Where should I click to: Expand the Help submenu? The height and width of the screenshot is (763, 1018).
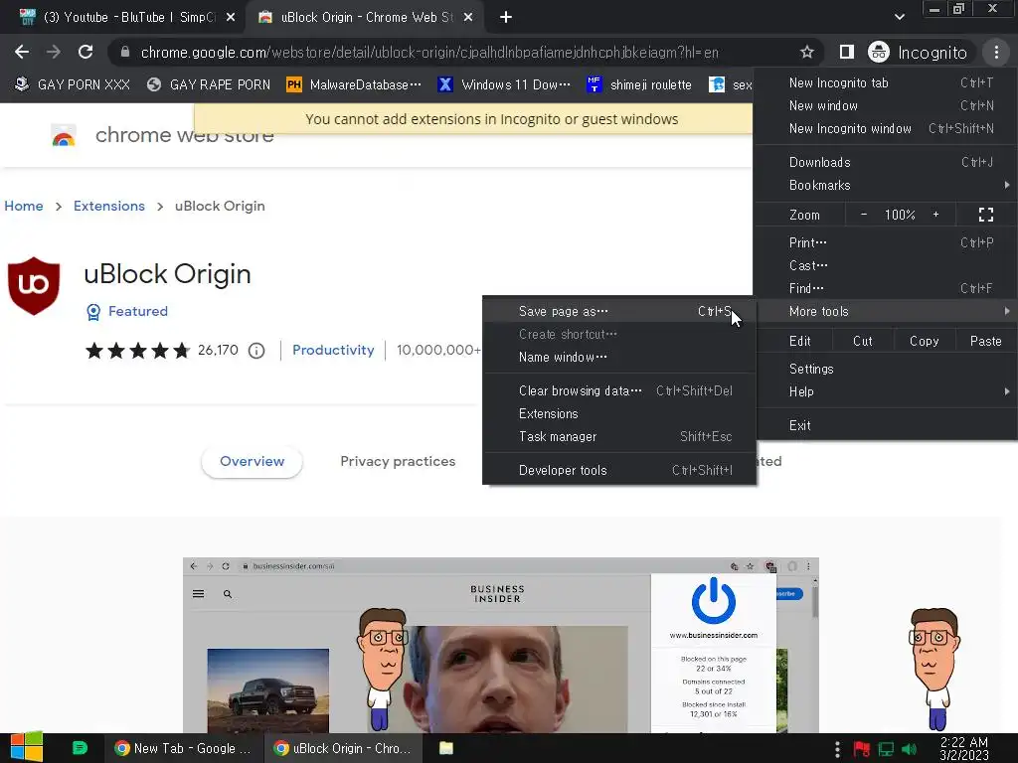coord(886,391)
